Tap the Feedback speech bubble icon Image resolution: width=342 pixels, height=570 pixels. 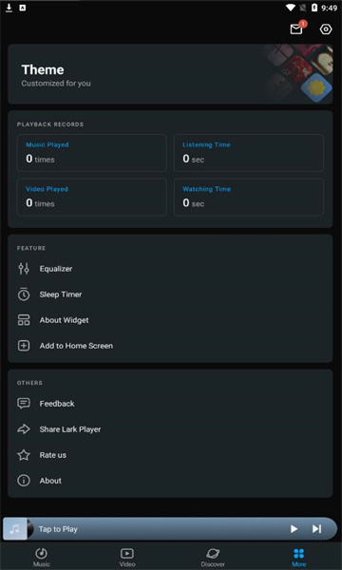(x=24, y=404)
